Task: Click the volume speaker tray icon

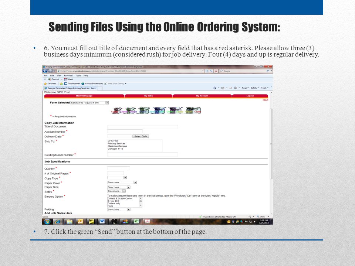Action: (255, 222)
